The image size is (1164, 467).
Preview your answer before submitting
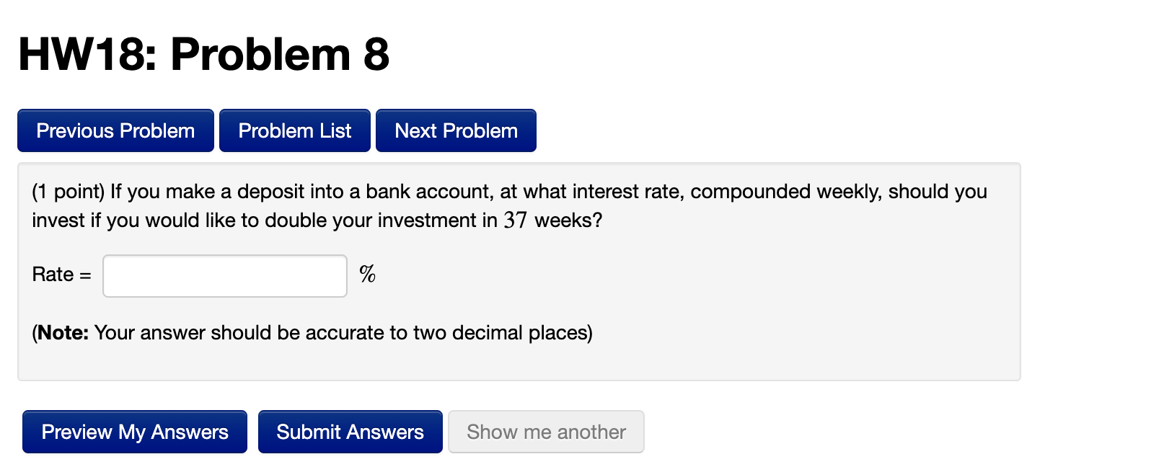(x=134, y=431)
